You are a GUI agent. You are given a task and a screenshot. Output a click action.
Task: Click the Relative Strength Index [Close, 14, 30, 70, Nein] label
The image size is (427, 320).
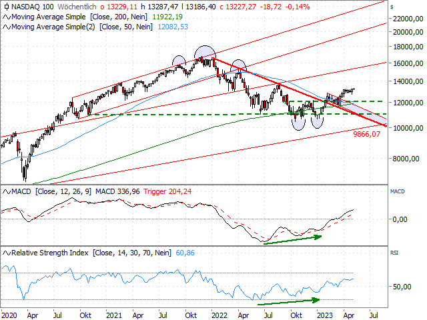click(x=91, y=253)
